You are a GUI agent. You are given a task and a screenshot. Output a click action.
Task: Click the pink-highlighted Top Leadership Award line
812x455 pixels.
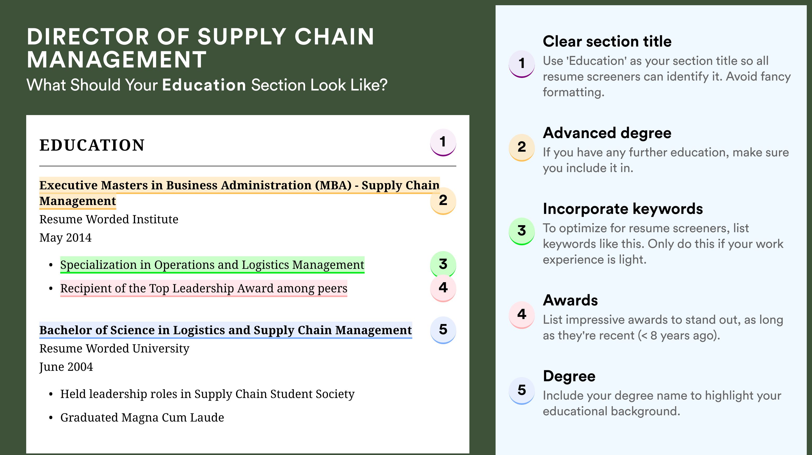(x=204, y=288)
